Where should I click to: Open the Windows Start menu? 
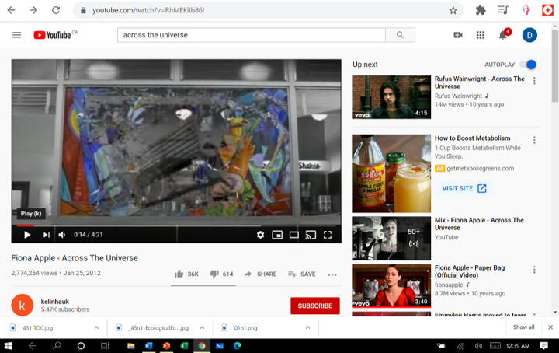coord(9,345)
